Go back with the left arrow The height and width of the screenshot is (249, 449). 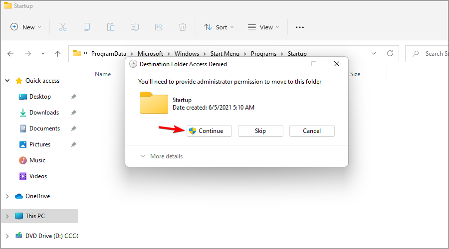[x=10, y=54]
